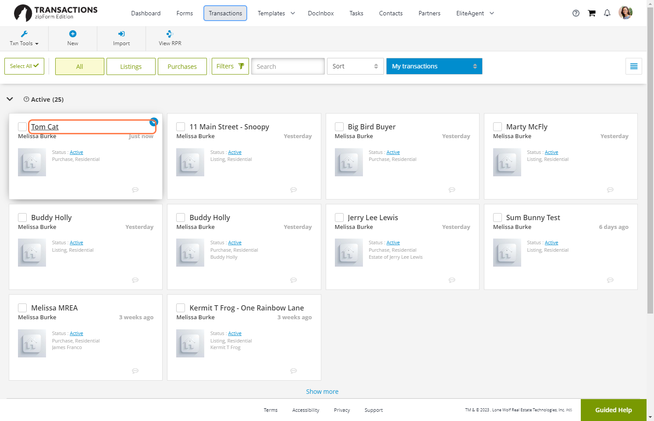Open Guided Help

[x=614, y=410]
